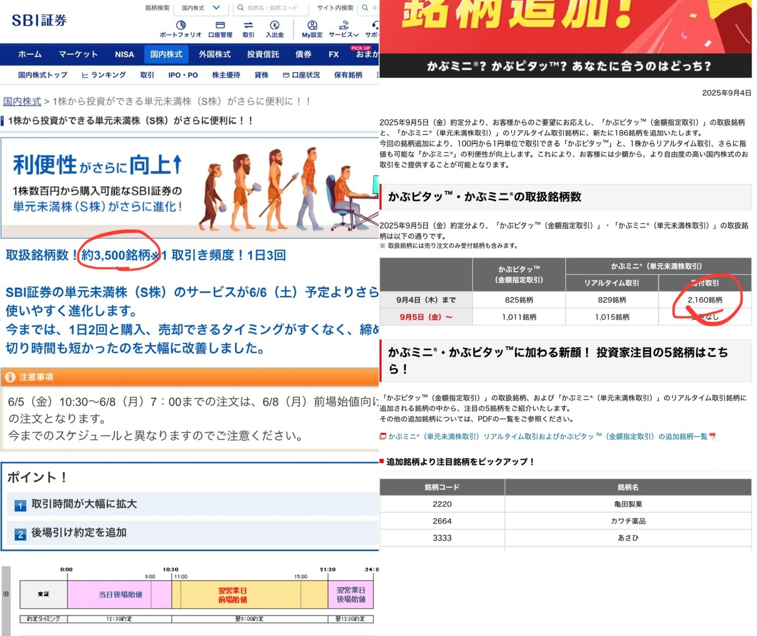Open 口座状況 submenu link

(301, 75)
